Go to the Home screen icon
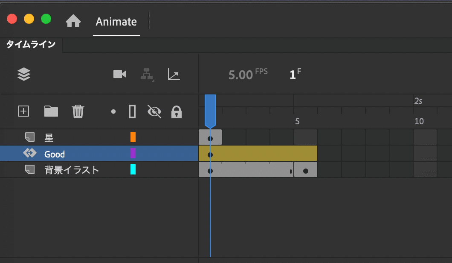This screenshot has width=452, height=263. click(x=73, y=21)
